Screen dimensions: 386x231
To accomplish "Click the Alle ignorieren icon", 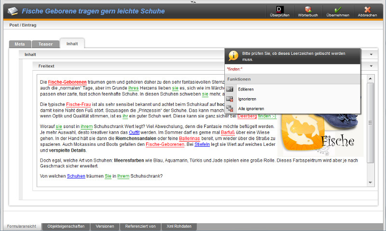I will click(x=230, y=108).
